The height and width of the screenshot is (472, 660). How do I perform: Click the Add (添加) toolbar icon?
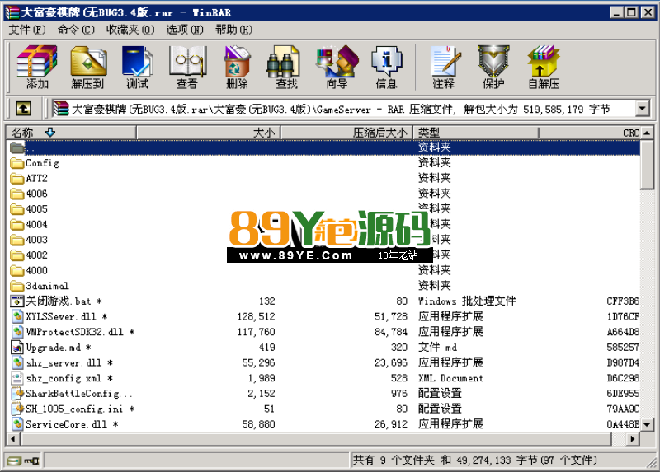37,68
